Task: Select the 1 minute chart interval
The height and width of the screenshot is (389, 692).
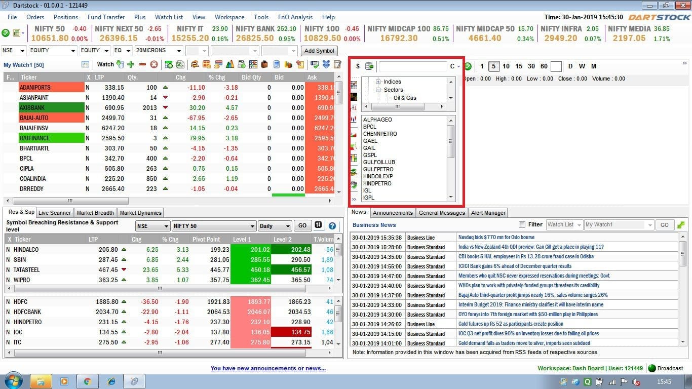Action: [482, 66]
